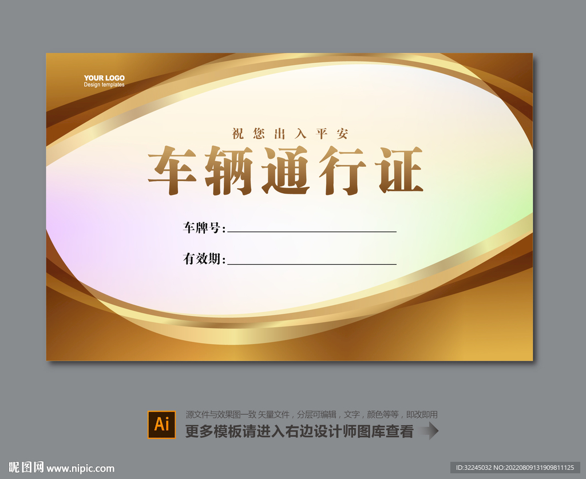This screenshot has width=586, height=479.
Task: Click the Adobe Illustrator (Ai) icon
Action: click(162, 424)
